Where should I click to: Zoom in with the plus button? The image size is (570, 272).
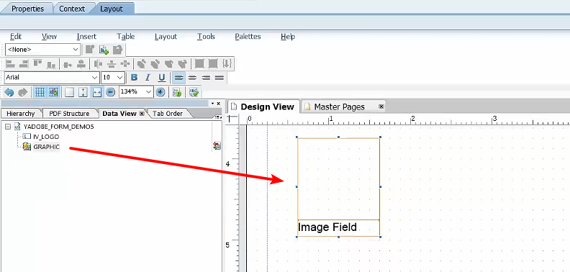[160, 92]
